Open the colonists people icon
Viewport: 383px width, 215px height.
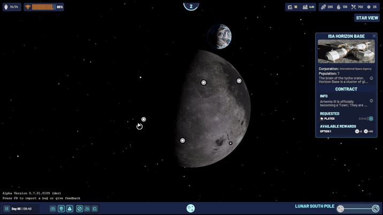click(87, 209)
